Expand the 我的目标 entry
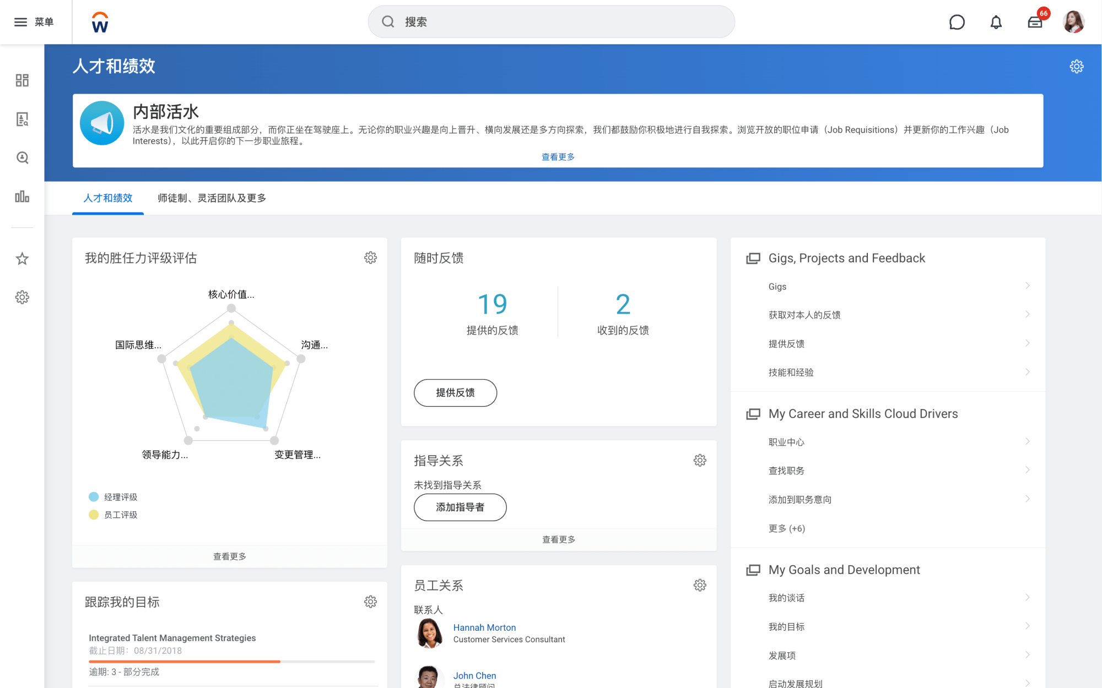Image resolution: width=1102 pixels, height=688 pixels. tap(786, 626)
